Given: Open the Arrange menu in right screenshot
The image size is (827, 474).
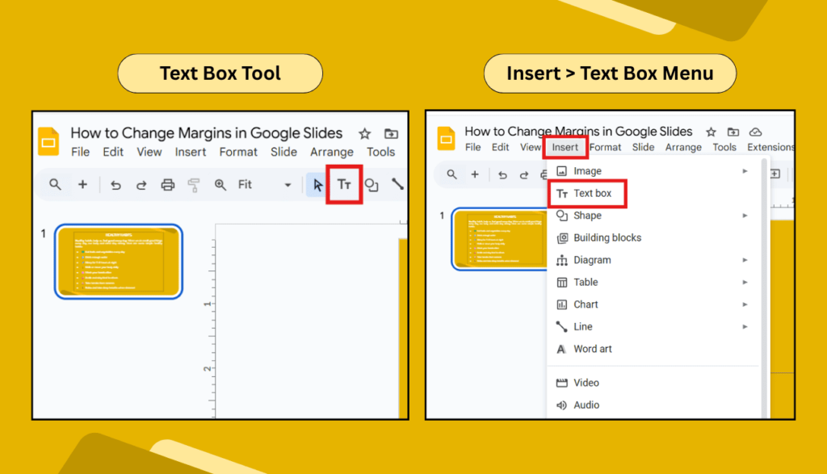Looking at the screenshot, I should [x=683, y=147].
